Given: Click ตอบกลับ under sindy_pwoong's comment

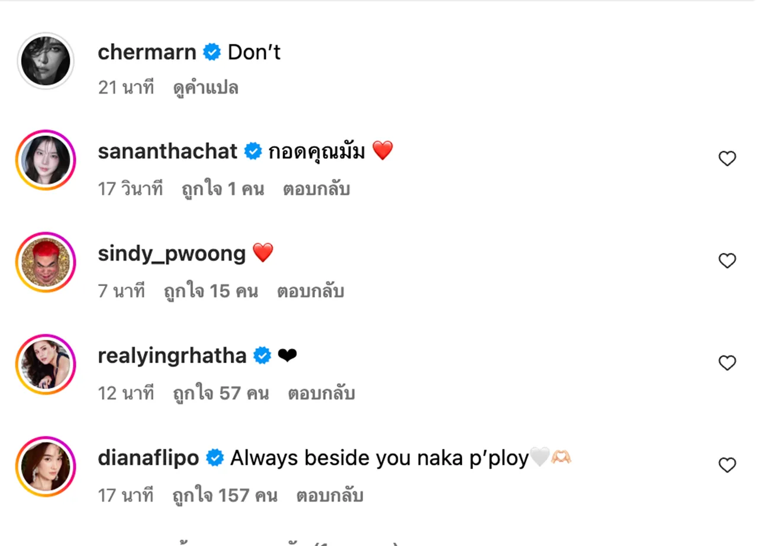Looking at the screenshot, I should [x=311, y=291].
